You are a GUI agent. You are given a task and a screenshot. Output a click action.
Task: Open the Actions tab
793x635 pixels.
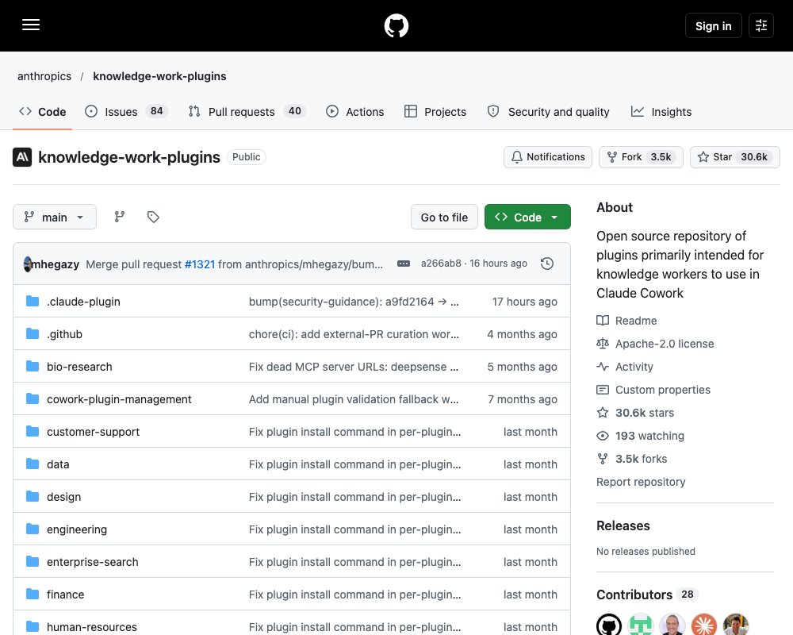tap(355, 111)
